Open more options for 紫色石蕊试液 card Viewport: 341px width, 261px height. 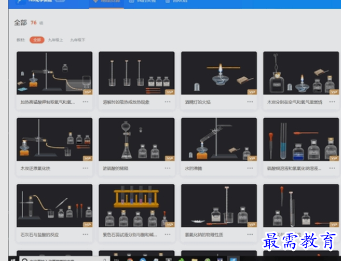168,234
